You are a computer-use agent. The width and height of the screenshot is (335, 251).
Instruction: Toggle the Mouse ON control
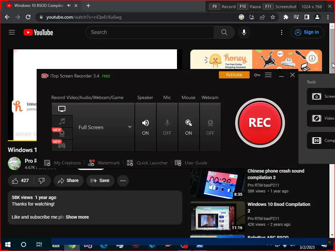[189, 127]
